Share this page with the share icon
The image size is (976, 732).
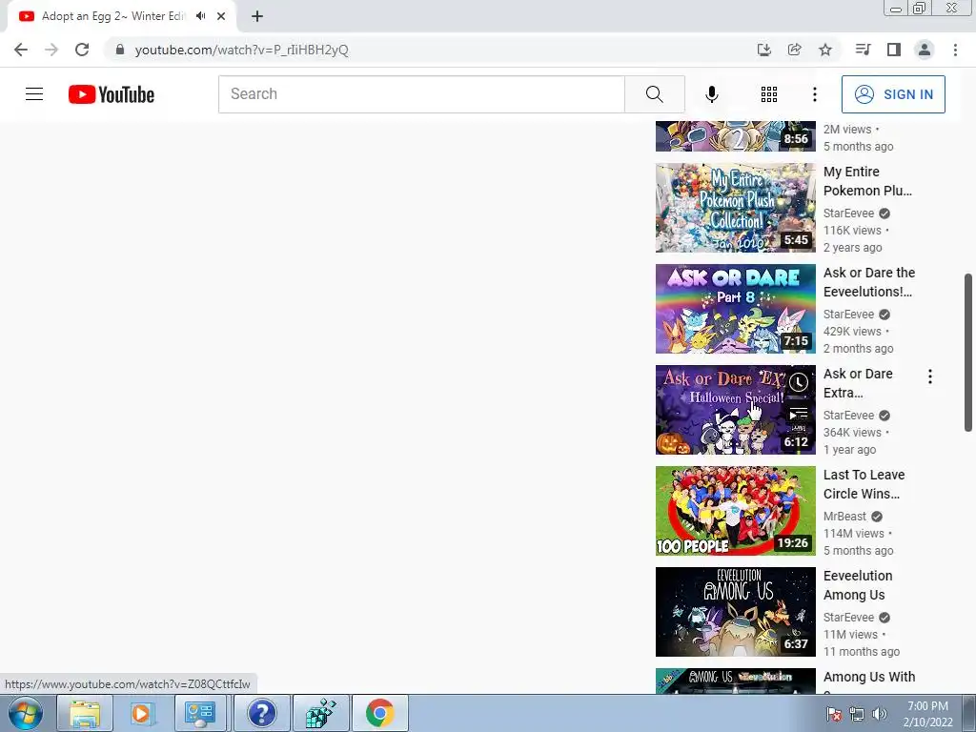click(x=794, y=50)
